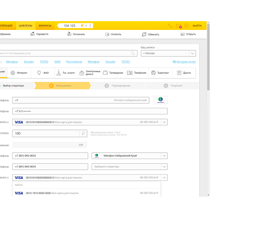Click the ВЫЙТИ logout button
Screen dimensions: 262x234
coord(197,26)
